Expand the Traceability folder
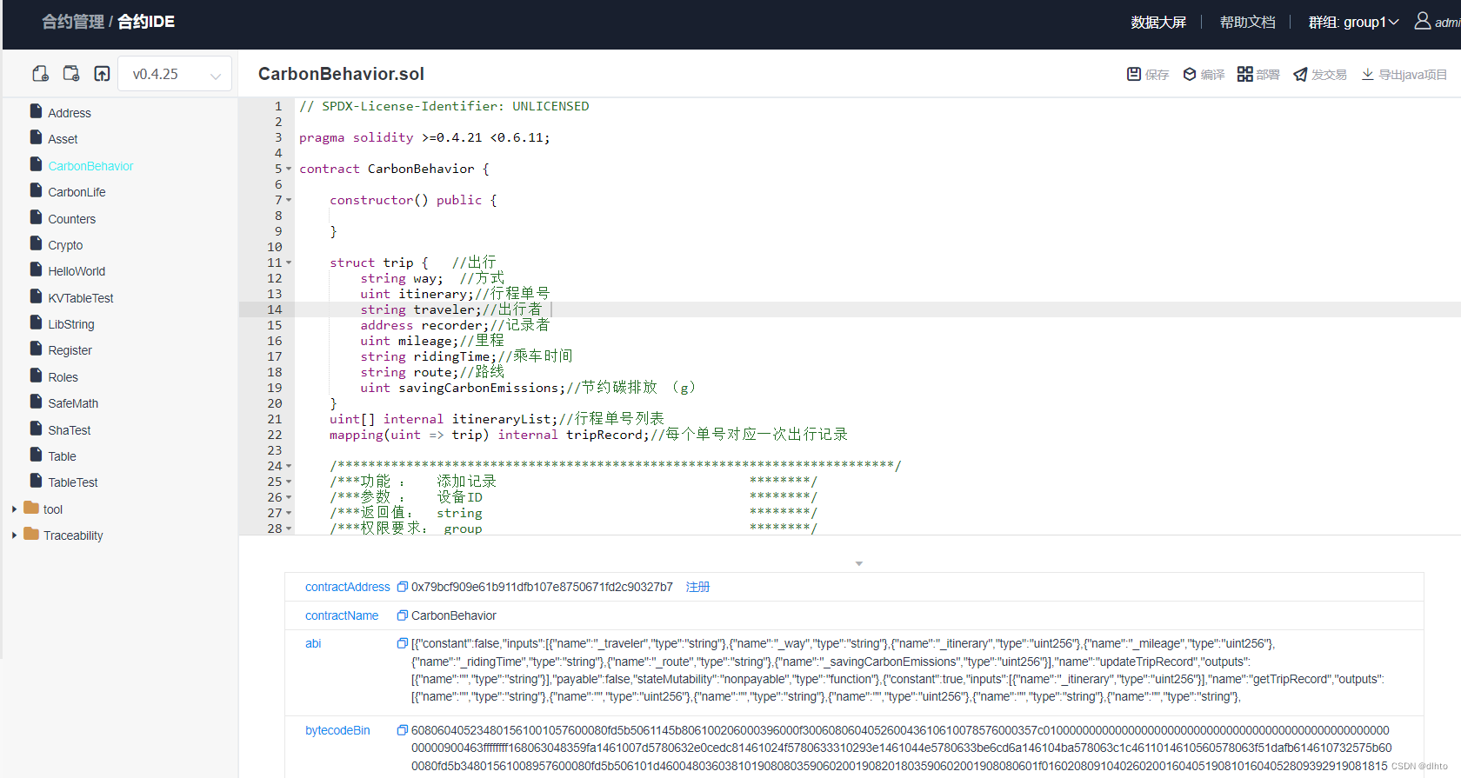1461x778 pixels. [x=14, y=535]
